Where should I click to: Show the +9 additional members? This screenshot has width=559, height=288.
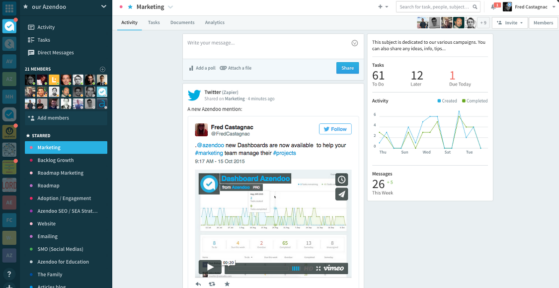click(x=483, y=23)
